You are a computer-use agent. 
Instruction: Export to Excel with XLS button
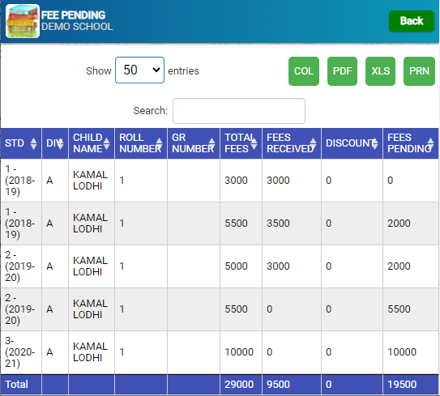click(380, 71)
